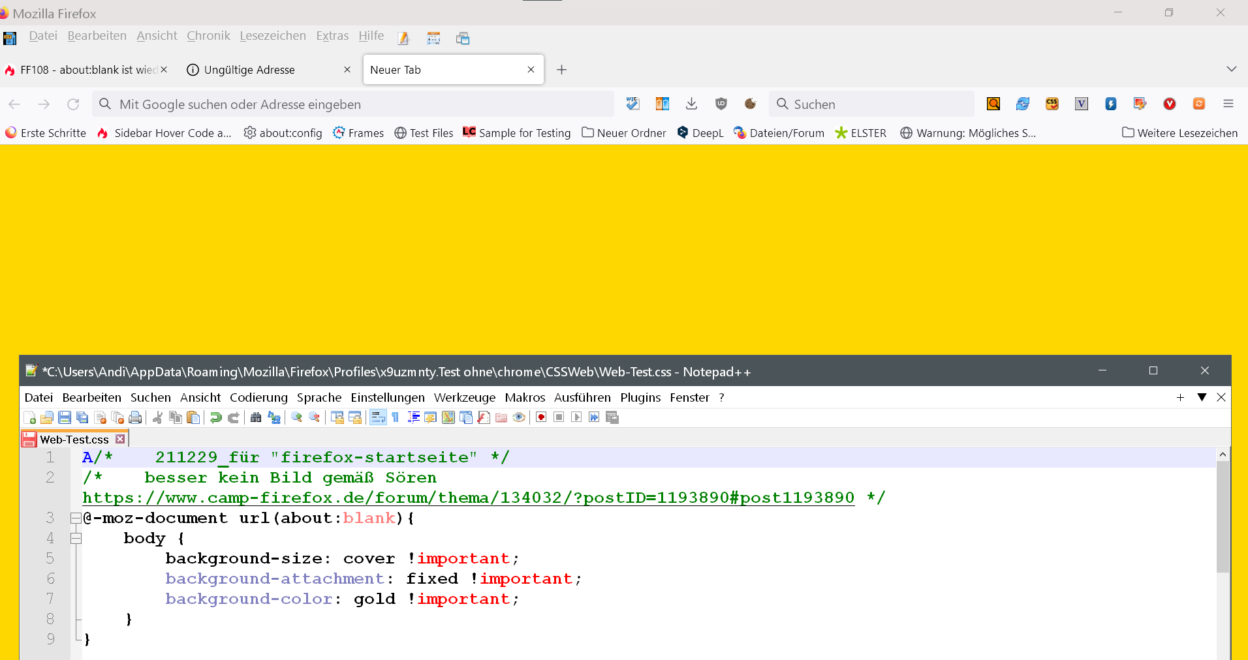
Task: Click the Undo arrow in Notepad++ toolbar
Action: point(215,417)
